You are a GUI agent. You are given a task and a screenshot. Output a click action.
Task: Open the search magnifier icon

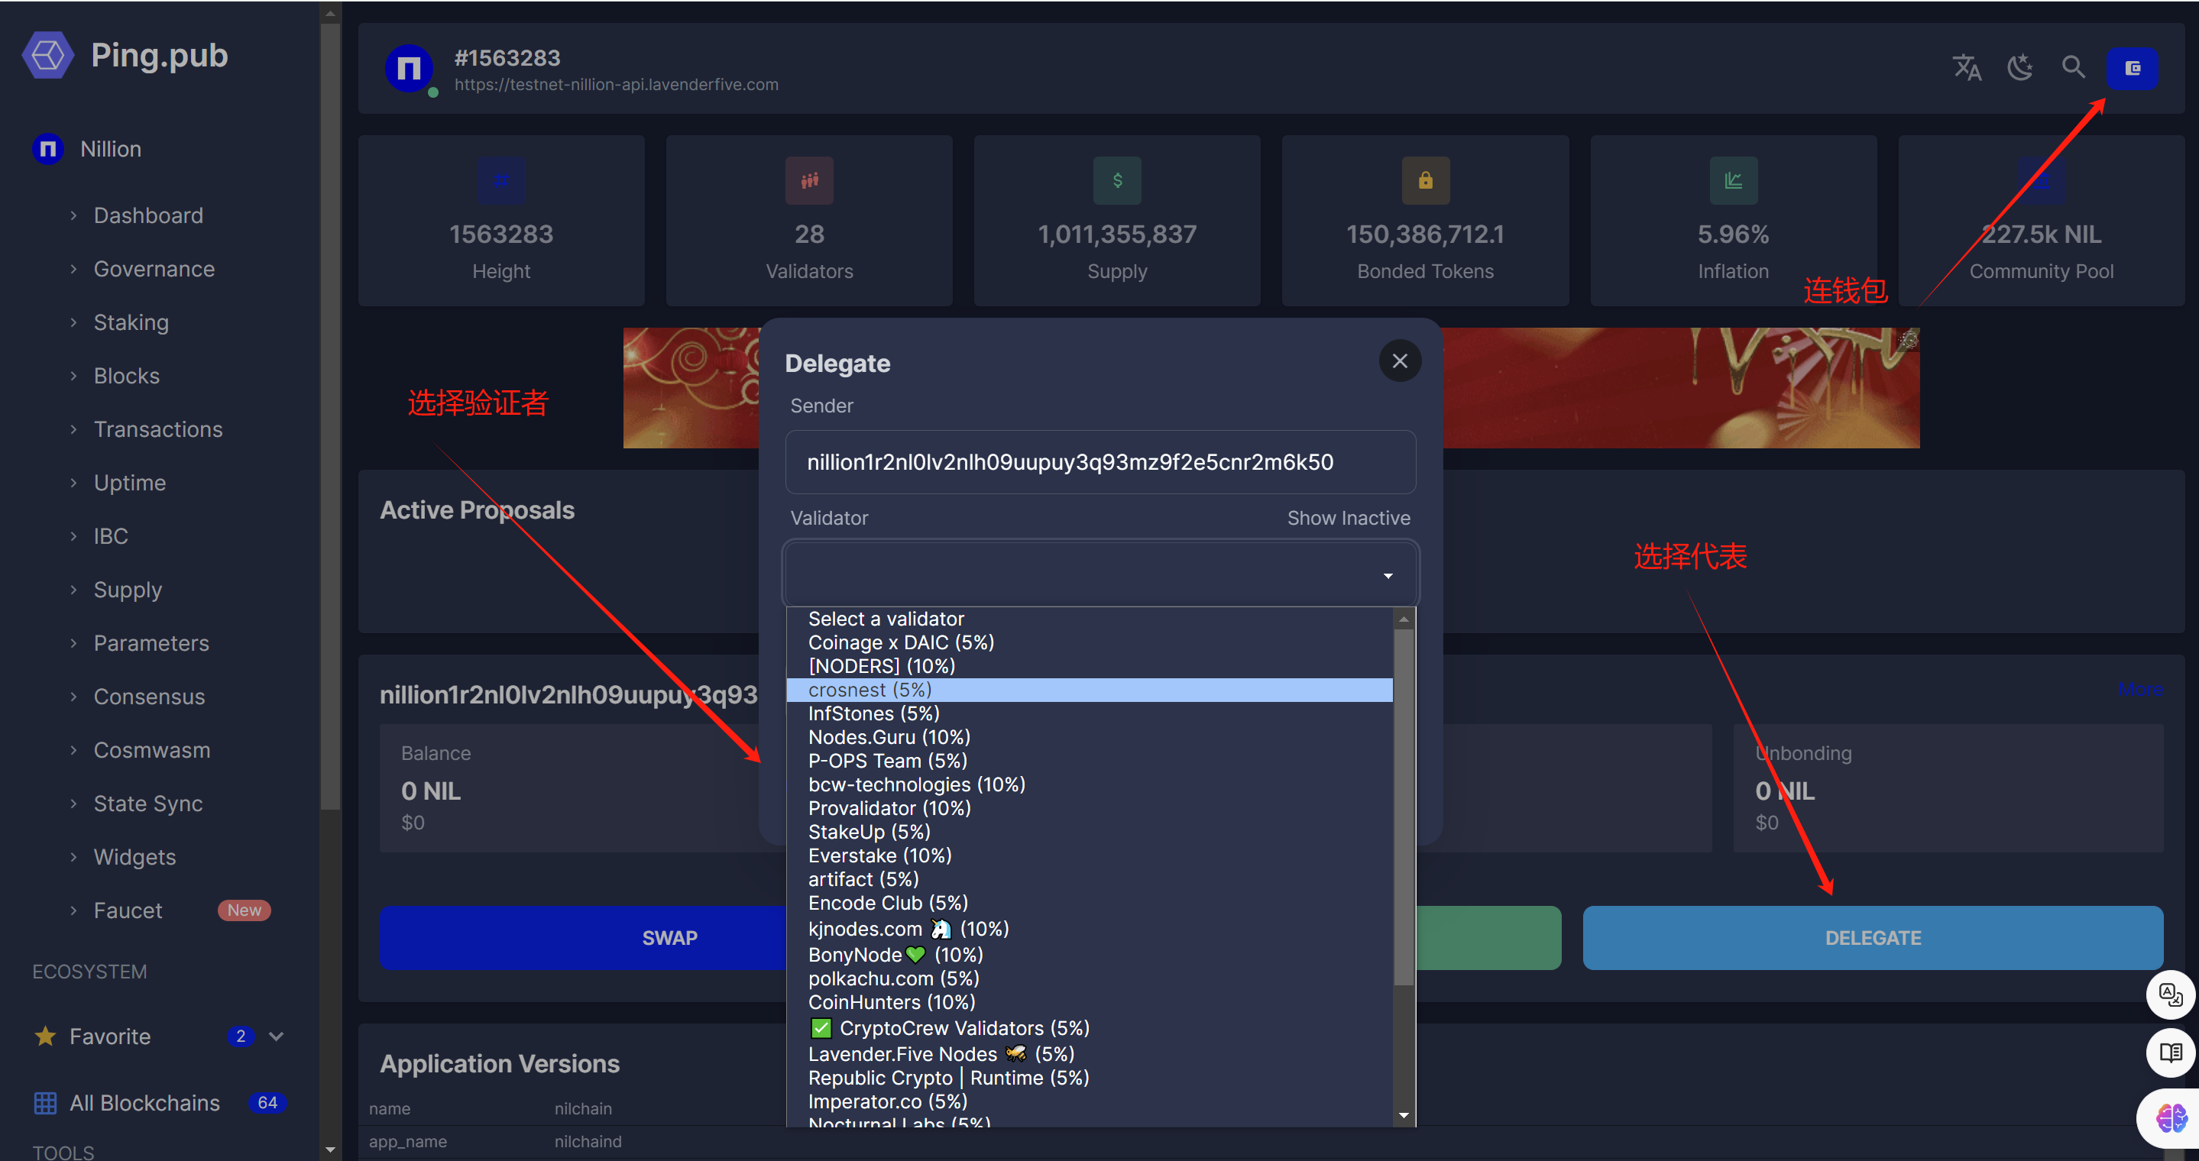(2073, 67)
